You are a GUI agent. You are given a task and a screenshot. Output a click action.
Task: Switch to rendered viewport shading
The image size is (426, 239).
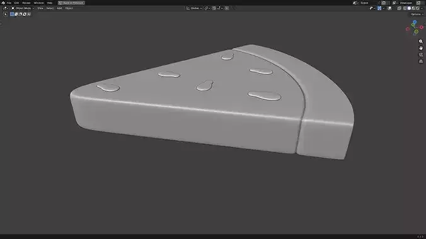pyautogui.click(x=418, y=8)
